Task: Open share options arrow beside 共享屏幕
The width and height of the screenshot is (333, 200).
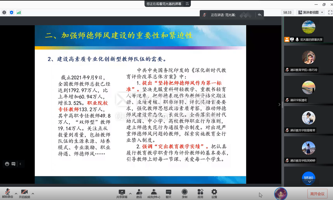Action: (130, 194)
